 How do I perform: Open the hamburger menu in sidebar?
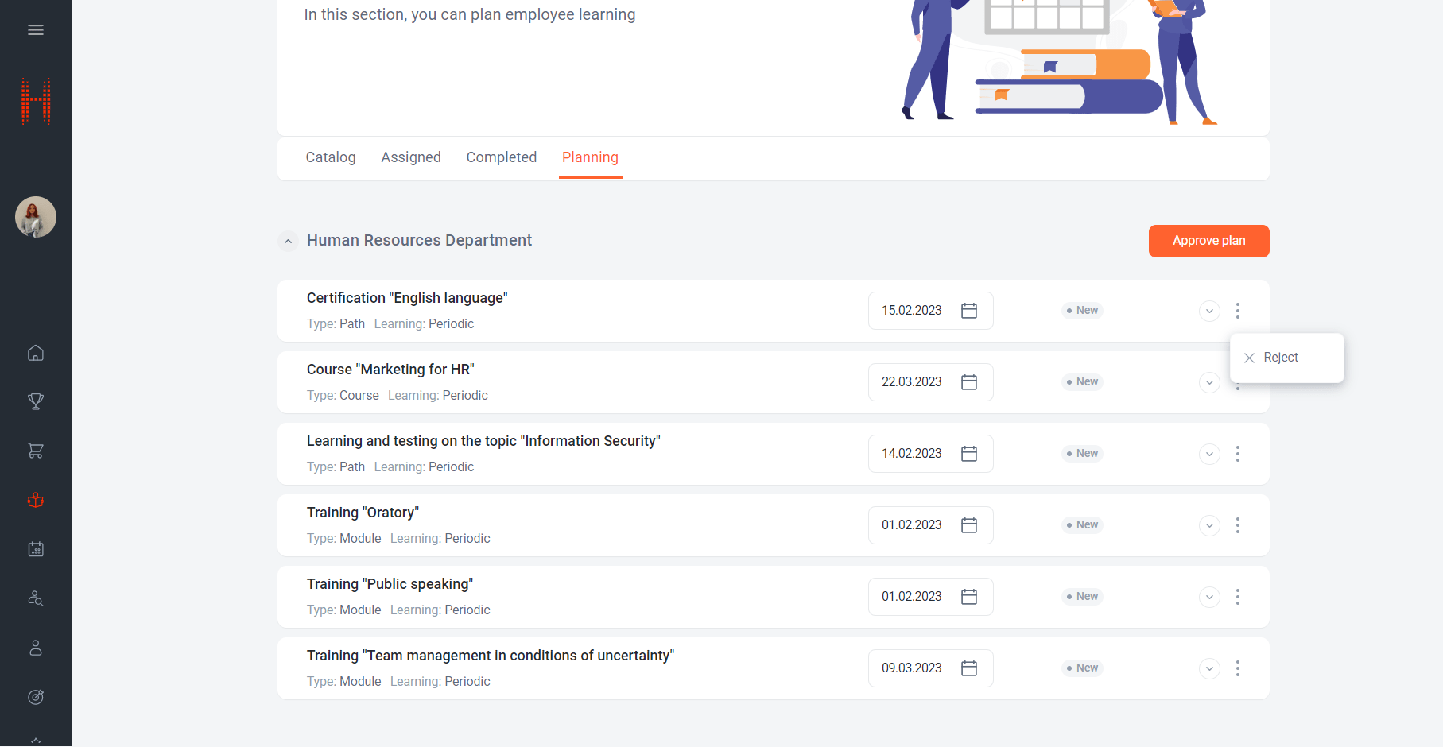pyautogui.click(x=36, y=30)
